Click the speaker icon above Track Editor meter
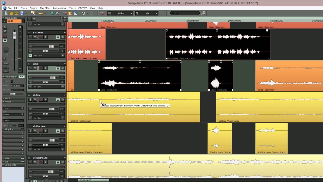Image resolution: width=323 pixels, height=182 pixels. coord(20,27)
